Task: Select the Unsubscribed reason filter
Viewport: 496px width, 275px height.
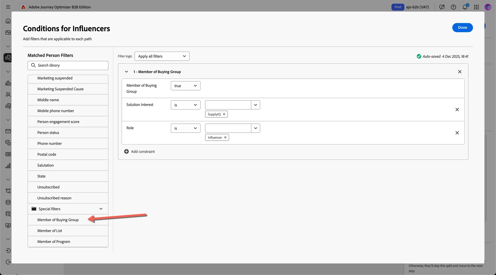Action: (68, 198)
